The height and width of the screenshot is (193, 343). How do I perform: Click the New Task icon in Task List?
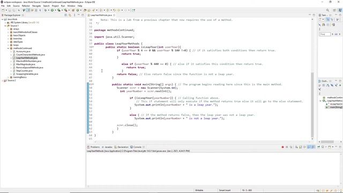320,19
